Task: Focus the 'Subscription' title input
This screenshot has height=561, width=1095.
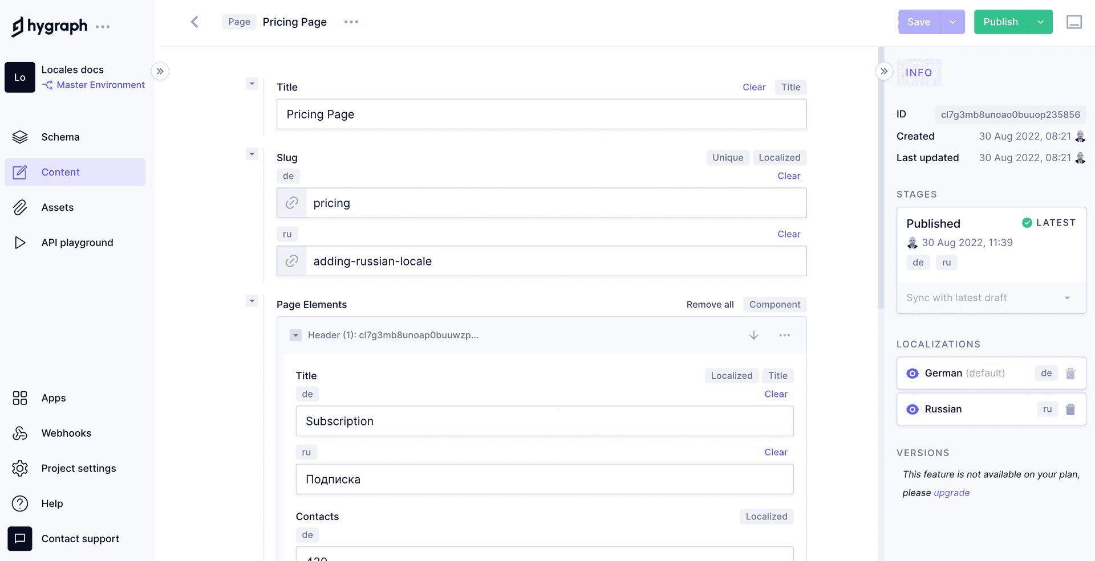Action: point(545,421)
